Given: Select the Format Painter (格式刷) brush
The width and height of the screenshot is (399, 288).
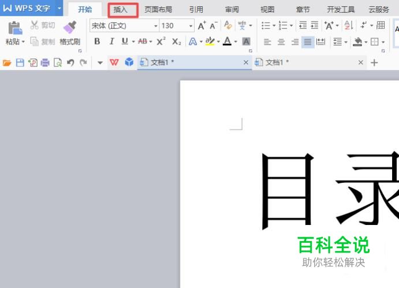Looking at the screenshot, I should point(70,28).
